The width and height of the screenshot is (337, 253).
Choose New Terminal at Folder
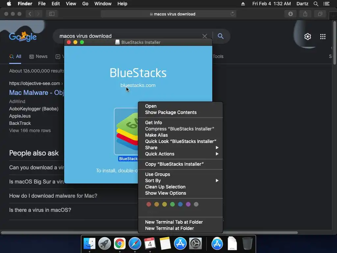click(180, 228)
